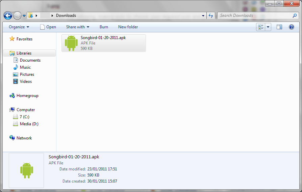
Task: Click the Android thumbnail in details pane
Action: point(27,170)
